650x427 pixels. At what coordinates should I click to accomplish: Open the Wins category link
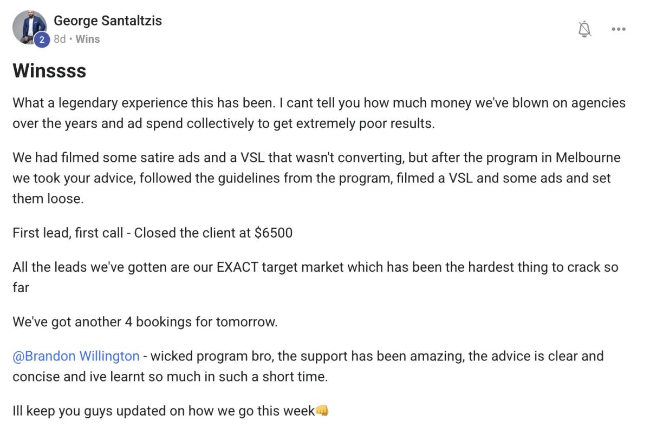88,39
